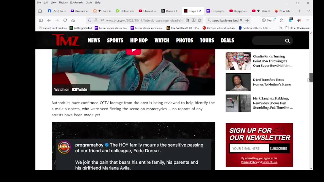This screenshot has width=324, height=182.
Task: Open the Bookmarks menu
Action: coord(77,3)
